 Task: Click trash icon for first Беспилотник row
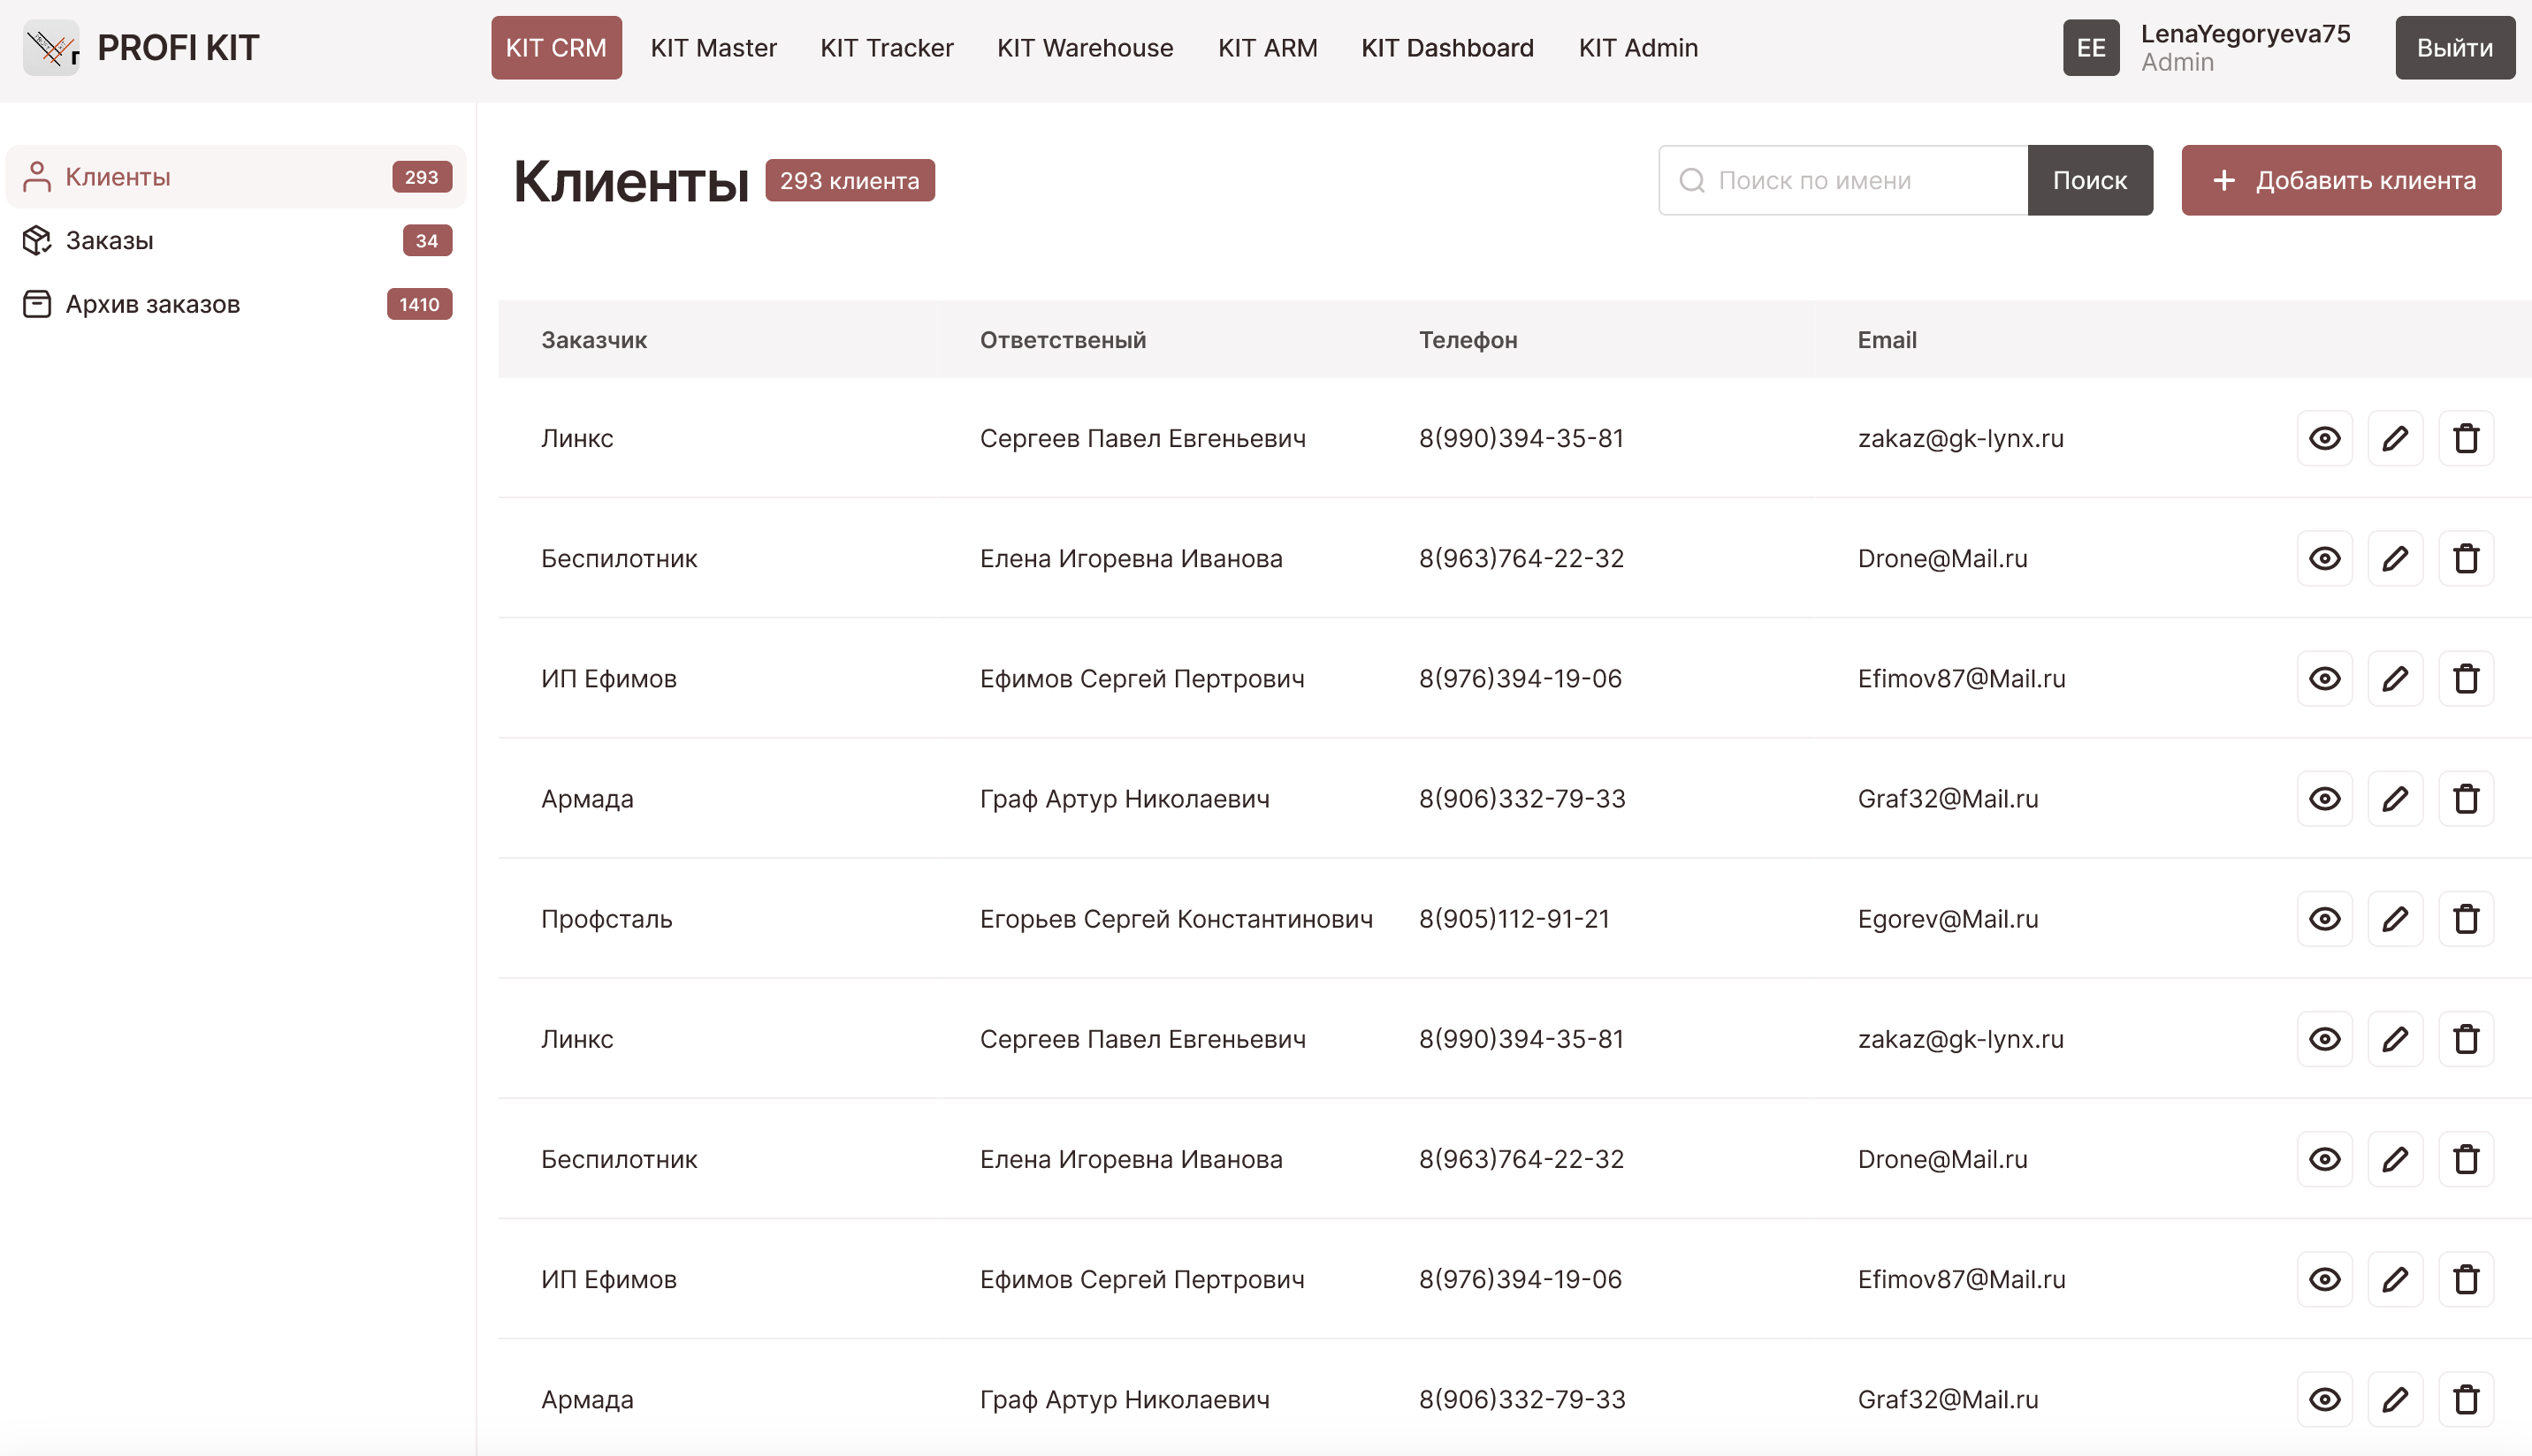pos(2465,558)
